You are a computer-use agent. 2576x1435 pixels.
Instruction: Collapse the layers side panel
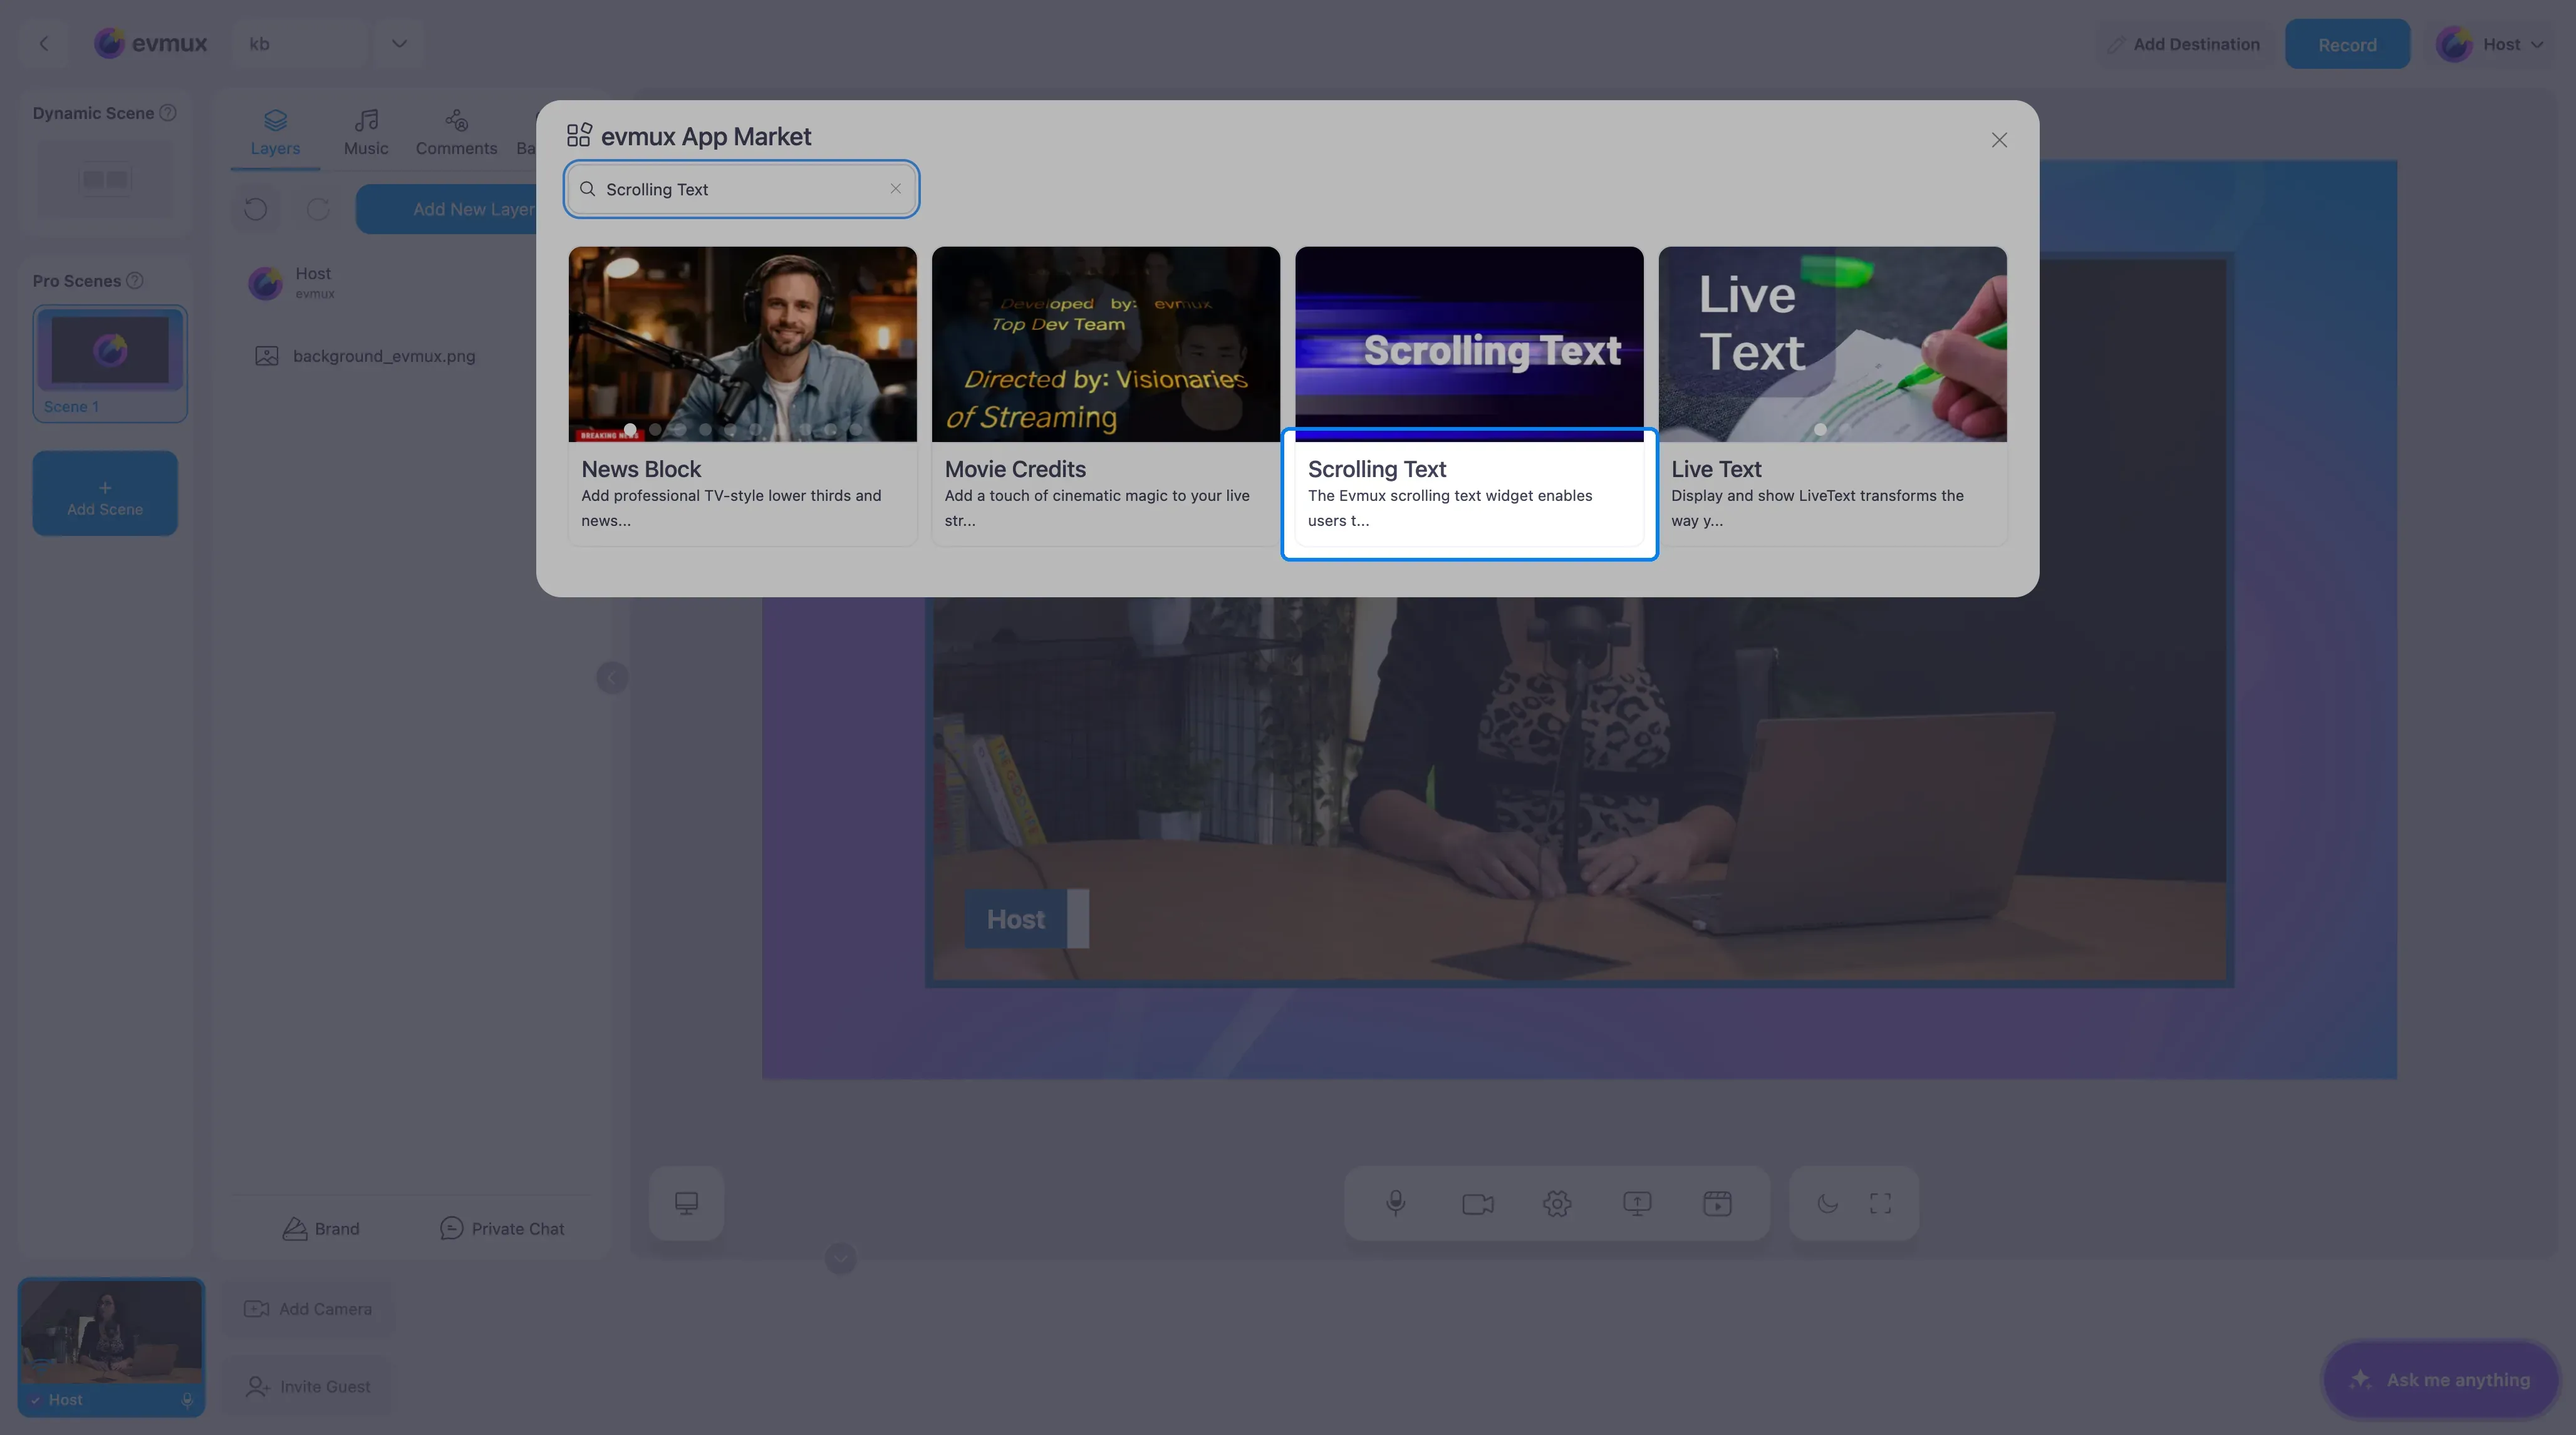[x=612, y=679]
